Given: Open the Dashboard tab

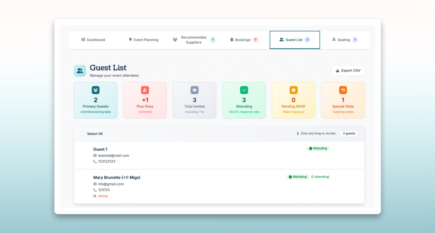Looking at the screenshot, I should [93, 40].
